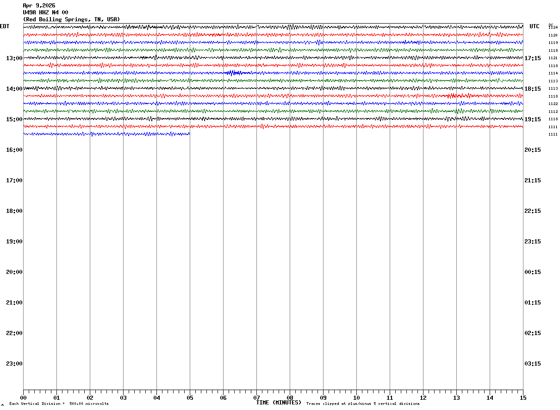Click the '23:15' UTC time label

533,242
